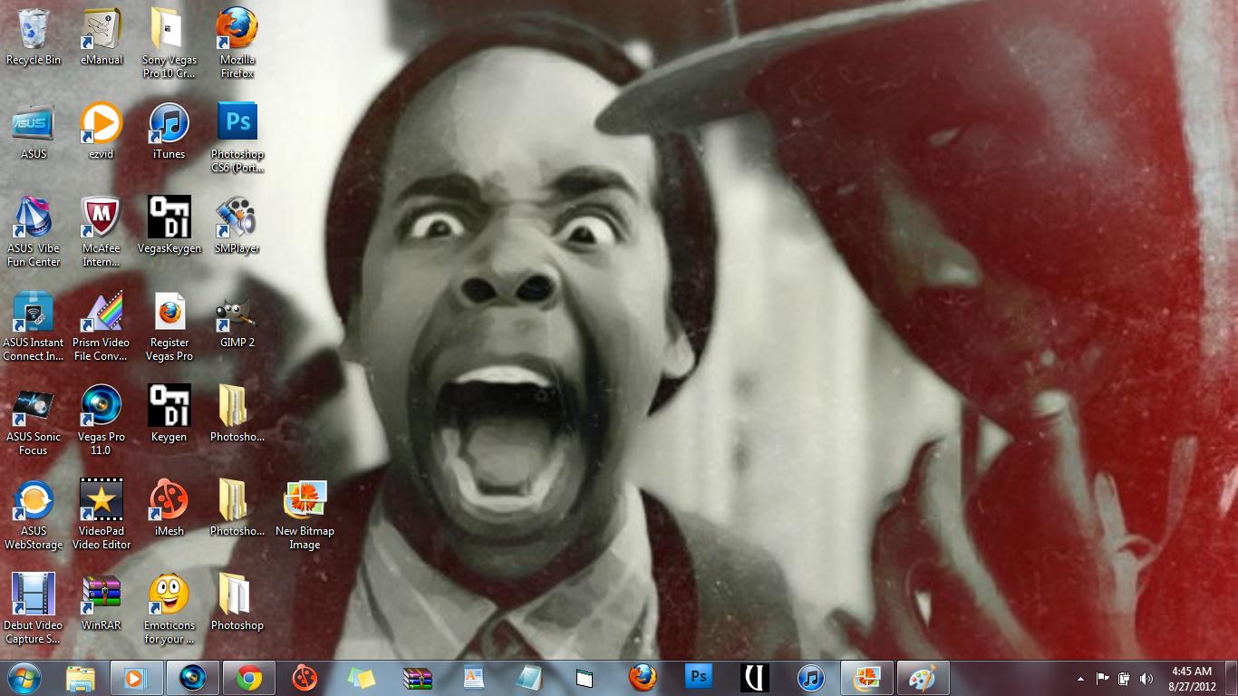Image resolution: width=1238 pixels, height=696 pixels.
Task: Launch Vegas Pro 11.0 desktop shortcut
Action: point(102,420)
